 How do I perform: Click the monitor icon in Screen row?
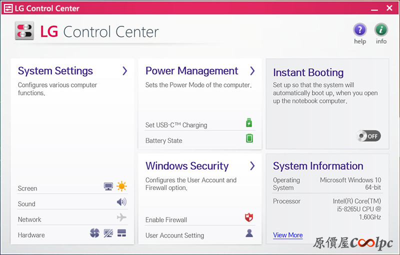pyautogui.click(x=108, y=186)
